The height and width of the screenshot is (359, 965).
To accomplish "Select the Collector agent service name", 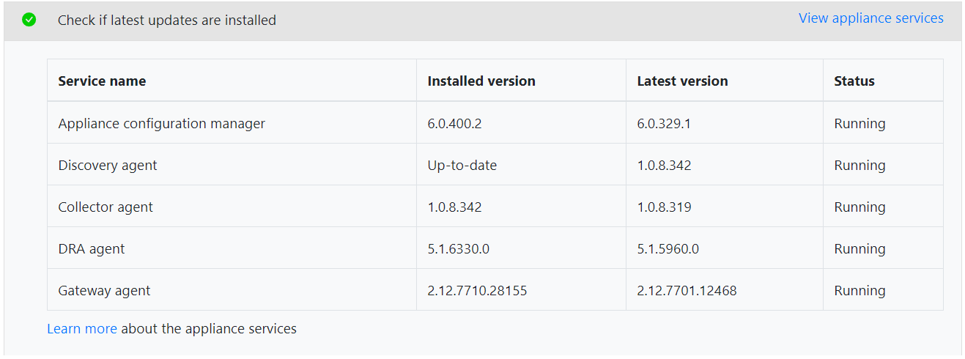I will click(x=106, y=207).
